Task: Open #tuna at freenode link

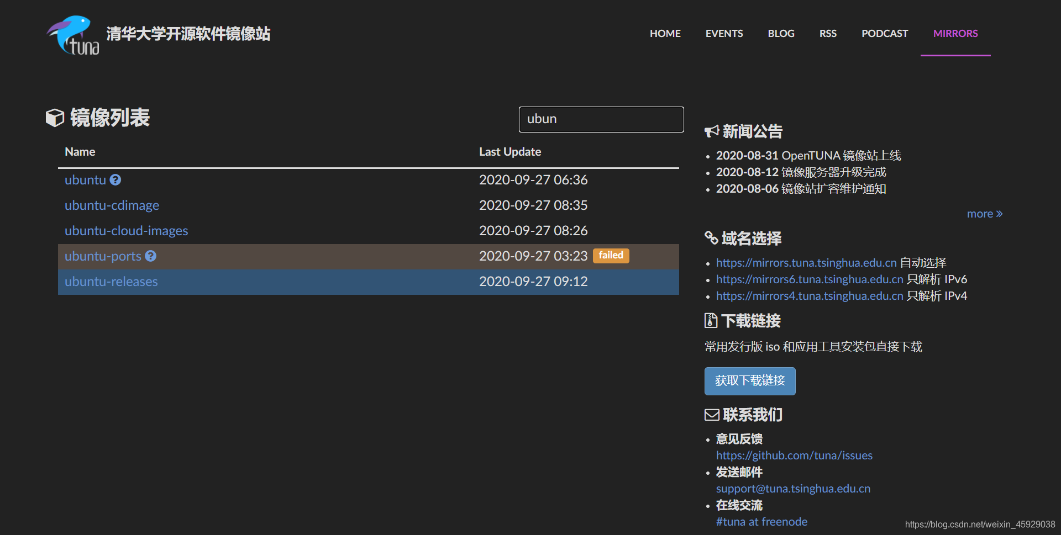Action: [x=761, y=522]
